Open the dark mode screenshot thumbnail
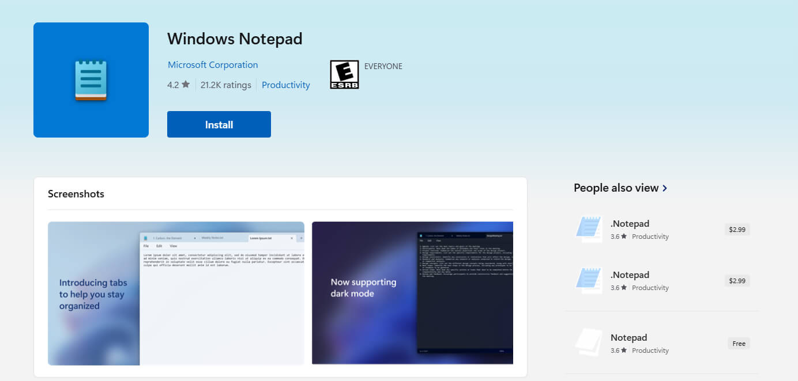This screenshot has height=381, width=798. (x=412, y=293)
